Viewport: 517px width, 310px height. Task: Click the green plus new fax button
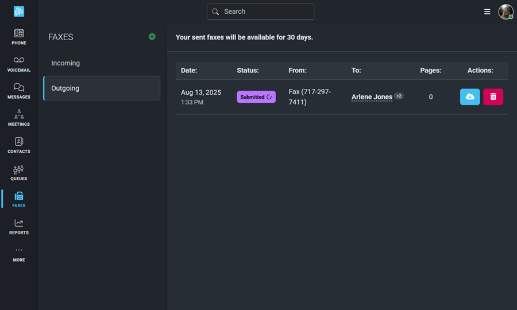pyautogui.click(x=152, y=37)
